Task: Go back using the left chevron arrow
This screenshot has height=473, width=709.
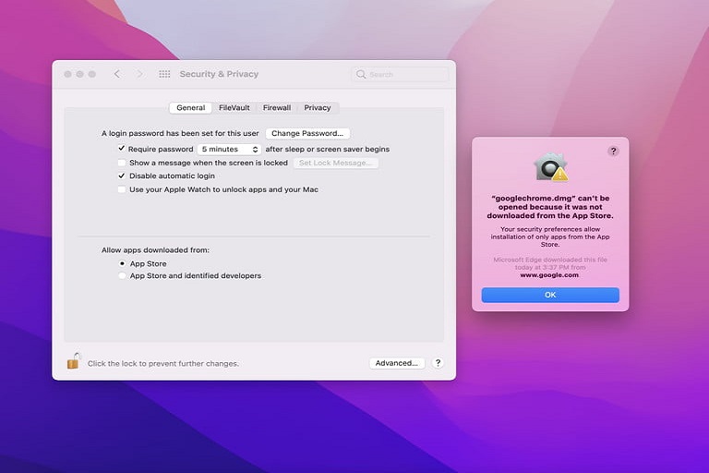Action: 116,74
